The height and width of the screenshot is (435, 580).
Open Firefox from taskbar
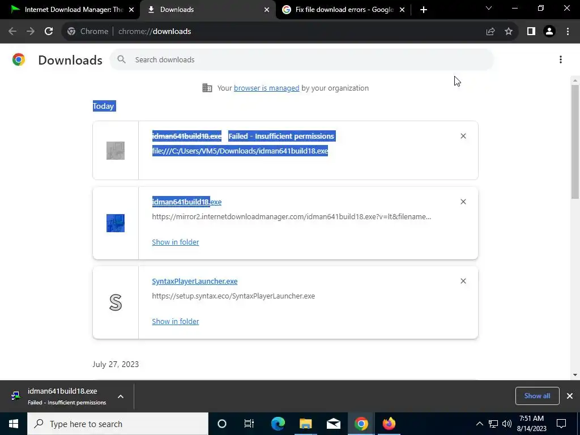(389, 424)
